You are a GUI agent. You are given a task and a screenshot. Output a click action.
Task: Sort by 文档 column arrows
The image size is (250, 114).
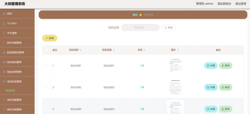click(144, 50)
